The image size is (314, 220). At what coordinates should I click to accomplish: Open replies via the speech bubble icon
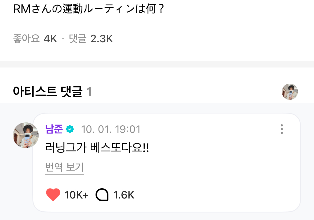tap(102, 195)
